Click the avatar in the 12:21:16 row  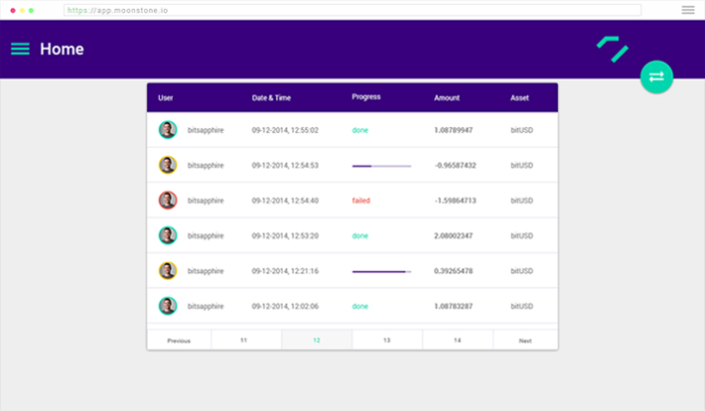[x=168, y=271]
